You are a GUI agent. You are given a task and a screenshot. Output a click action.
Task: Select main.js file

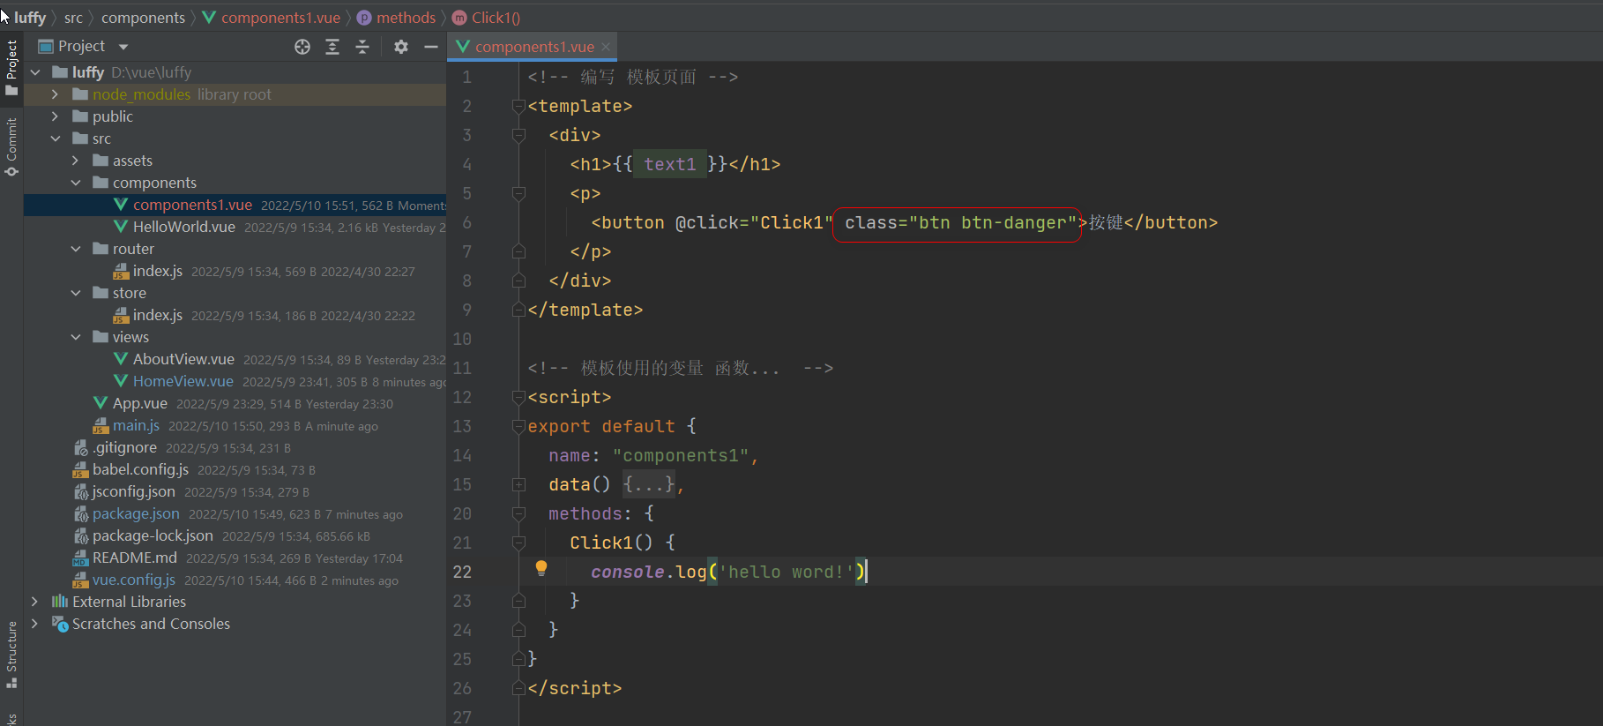(136, 425)
